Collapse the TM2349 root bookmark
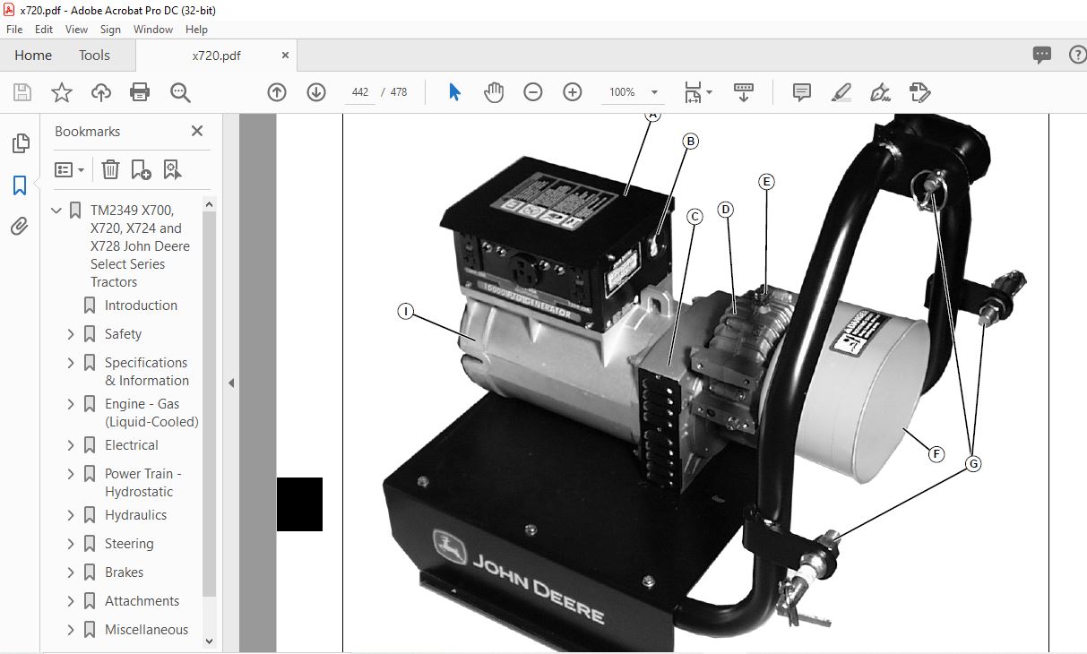Image resolution: width=1087 pixels, height=654 pixels. pyautogui.click(x=56, y=211)
